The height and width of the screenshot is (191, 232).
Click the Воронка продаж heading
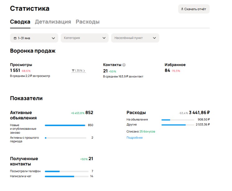pyautogui.click(x=33, y=51)
